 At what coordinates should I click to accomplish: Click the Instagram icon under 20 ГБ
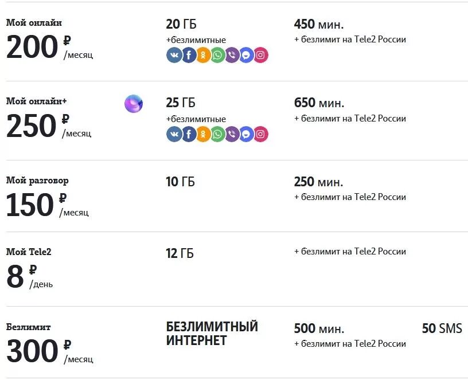(260, 56)
